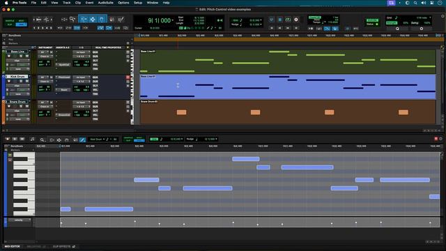Select Zoomer tool in MIDI editor toolbar
The height and width of the screenshot is (251, 446).
point(42,139)
